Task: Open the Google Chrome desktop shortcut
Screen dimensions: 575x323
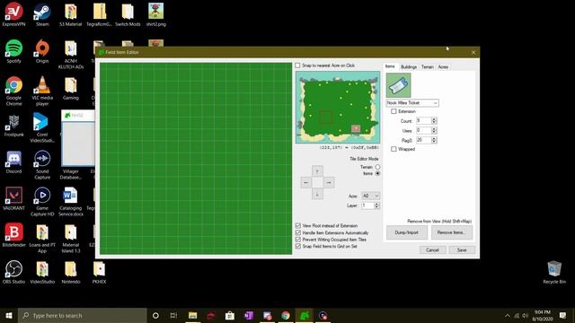Action: tap(14, 91)
